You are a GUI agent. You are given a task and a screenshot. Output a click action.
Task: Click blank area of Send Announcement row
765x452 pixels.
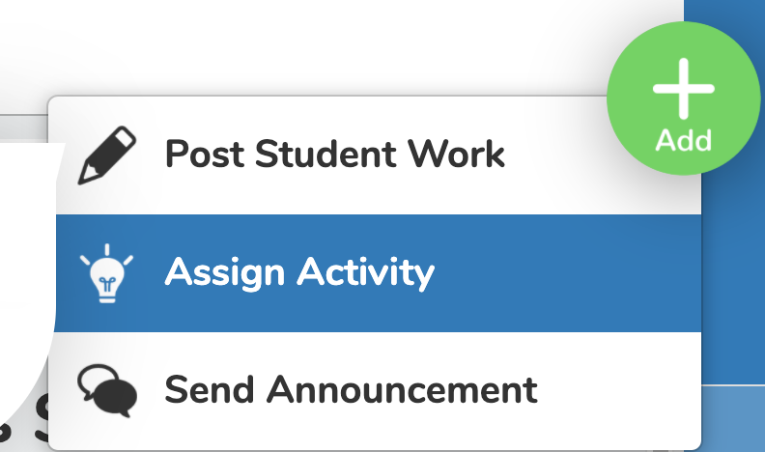coord(619,391)
